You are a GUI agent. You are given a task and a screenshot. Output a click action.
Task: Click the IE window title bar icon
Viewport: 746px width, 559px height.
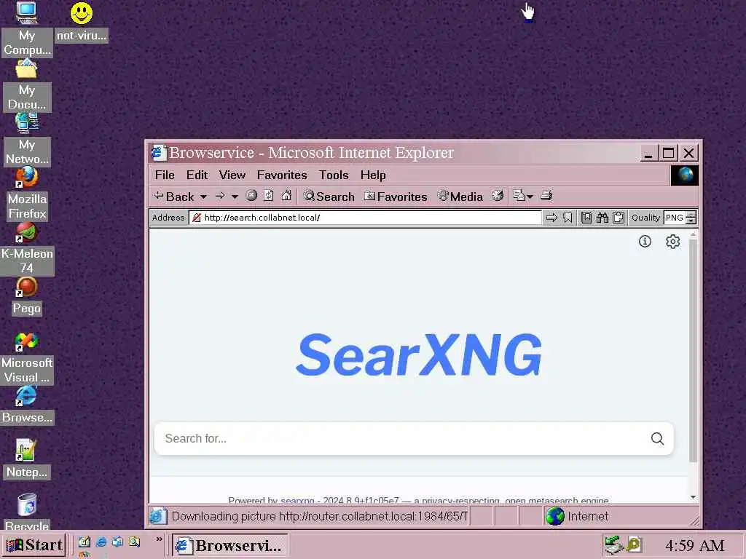[x=158, y=153]
